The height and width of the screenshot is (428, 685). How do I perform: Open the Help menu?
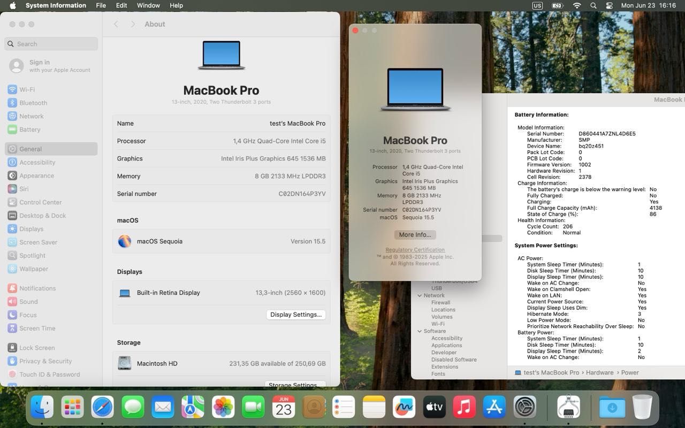coord(176,5)
